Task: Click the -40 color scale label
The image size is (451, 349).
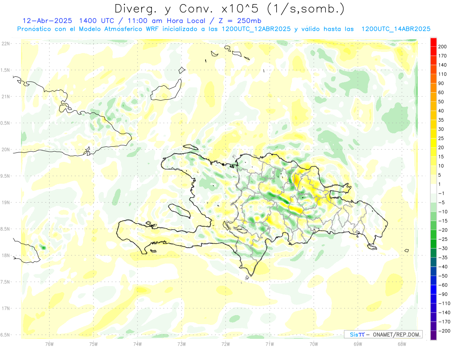Action: (x=443, y=267)
